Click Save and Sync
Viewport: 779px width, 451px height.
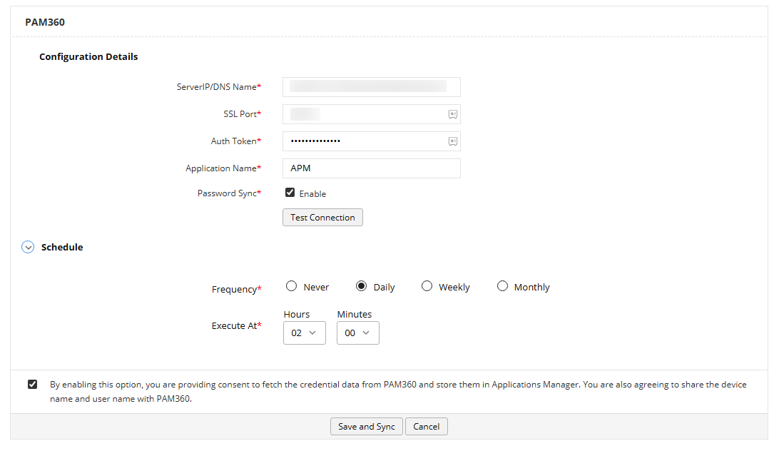[x=366, y=426]
